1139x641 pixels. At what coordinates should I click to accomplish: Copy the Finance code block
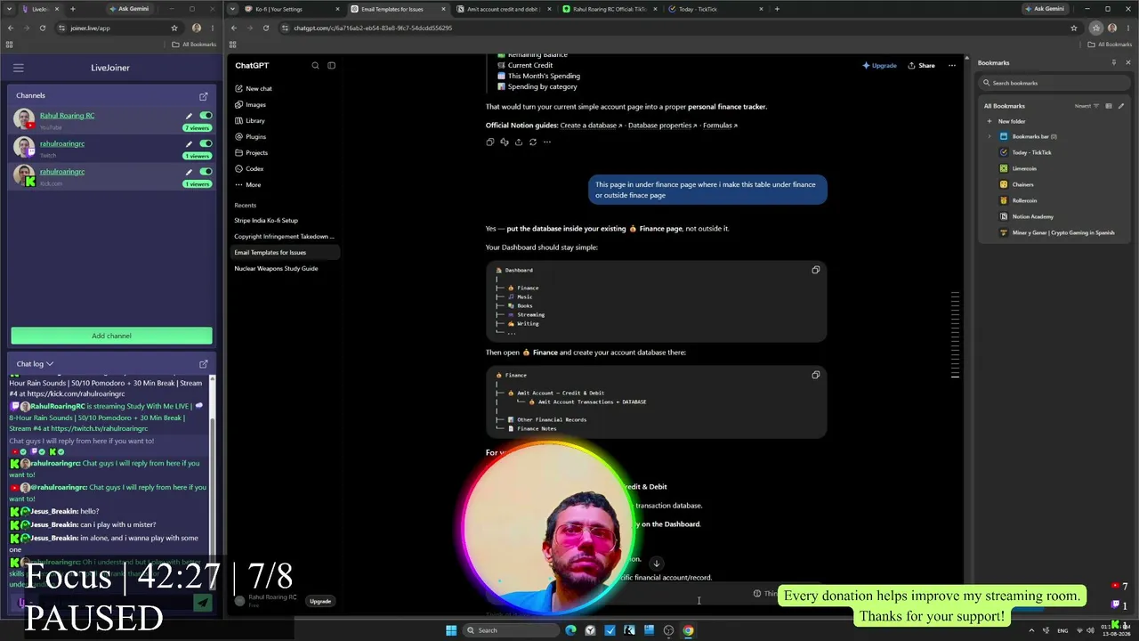click(x=815, y=375)
